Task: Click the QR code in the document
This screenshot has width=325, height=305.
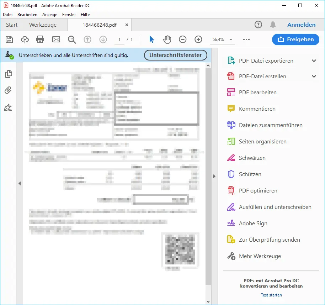Action: 180,249
